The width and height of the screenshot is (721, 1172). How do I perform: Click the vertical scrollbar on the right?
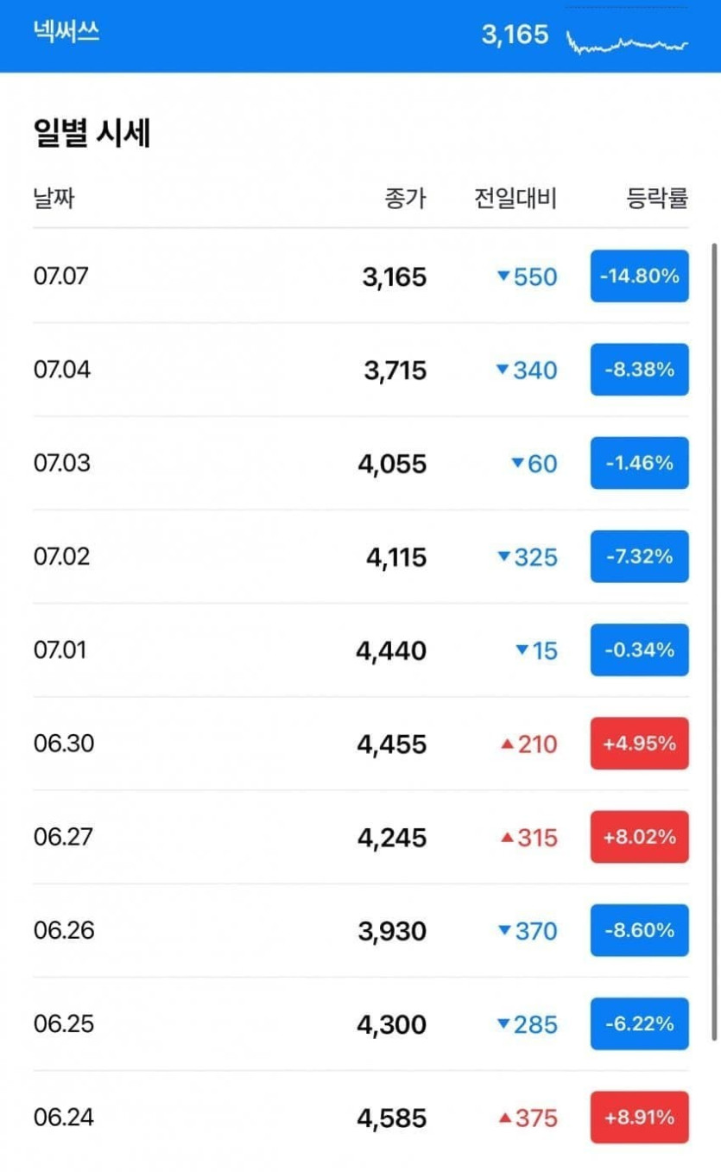714,639
